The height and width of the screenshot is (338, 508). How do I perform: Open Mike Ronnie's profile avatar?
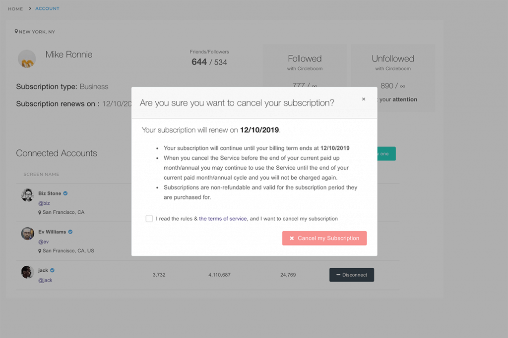27,59
